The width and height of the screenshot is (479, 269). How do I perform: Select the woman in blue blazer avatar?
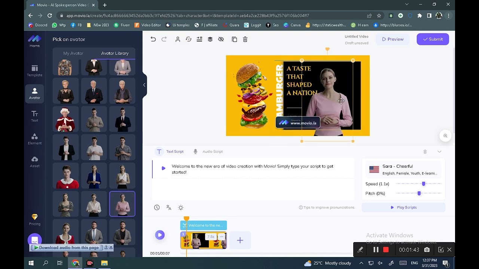coord(94,176)
